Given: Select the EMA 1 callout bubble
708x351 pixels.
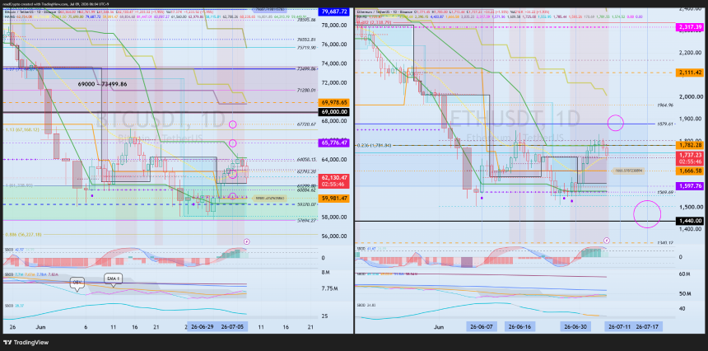Looking at the screenshot, I should click(x=113, y=278).
